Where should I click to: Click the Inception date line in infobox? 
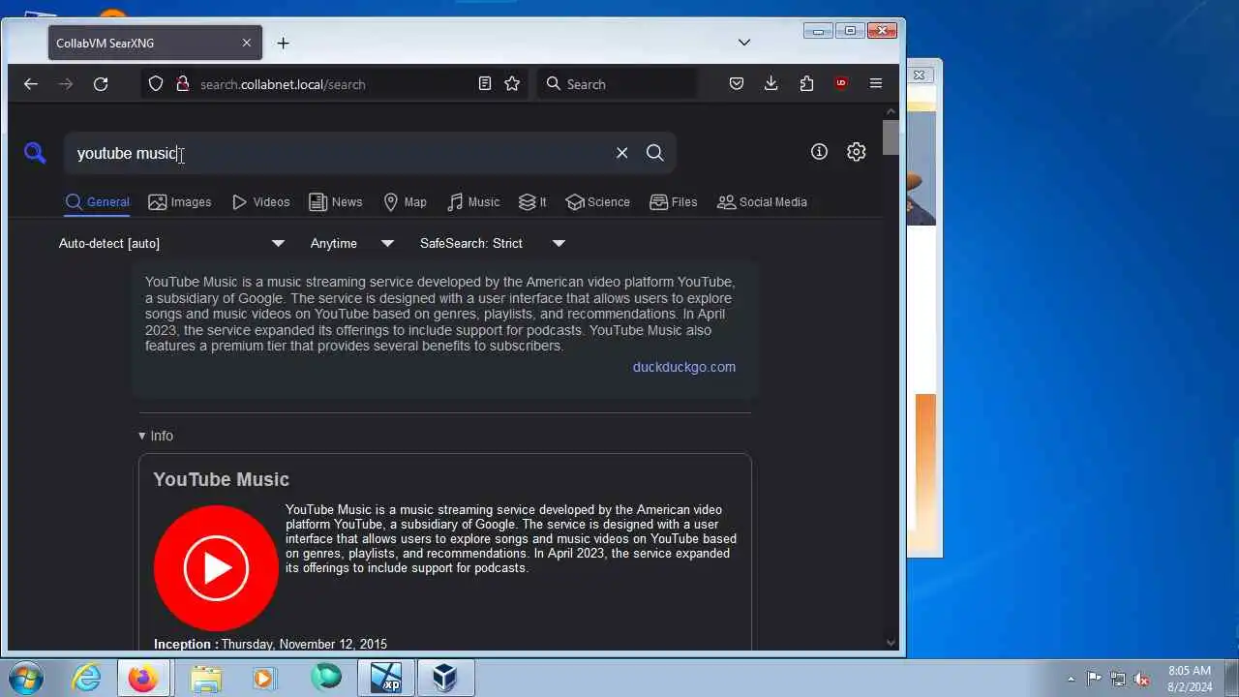tap(270, 644)
